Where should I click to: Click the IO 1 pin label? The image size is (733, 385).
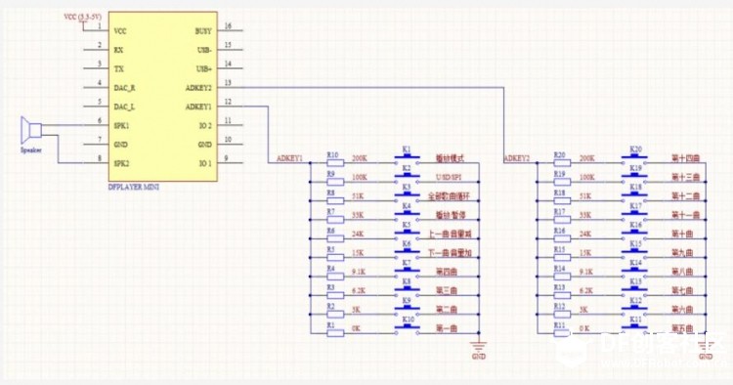pyautogui.click(x=205, y=163)
